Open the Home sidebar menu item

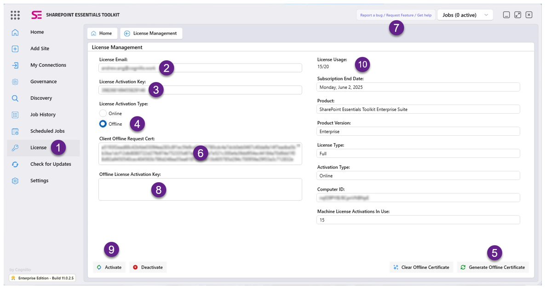(x=44, y=32)
